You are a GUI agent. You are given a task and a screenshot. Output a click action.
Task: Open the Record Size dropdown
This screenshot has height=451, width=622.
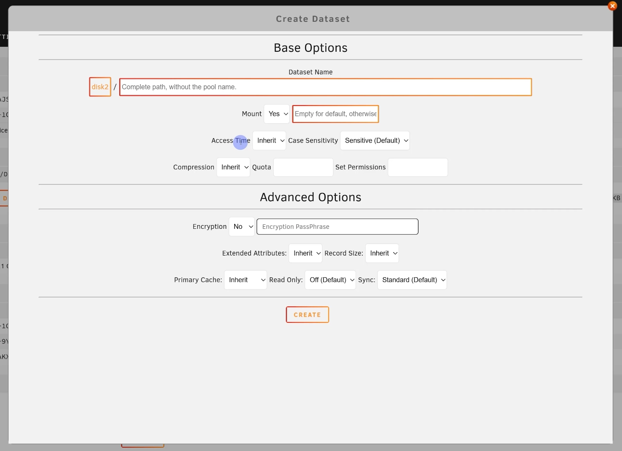click(x=382, y=253)
